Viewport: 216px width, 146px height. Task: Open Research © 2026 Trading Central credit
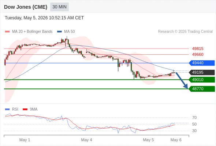(185, 32)
